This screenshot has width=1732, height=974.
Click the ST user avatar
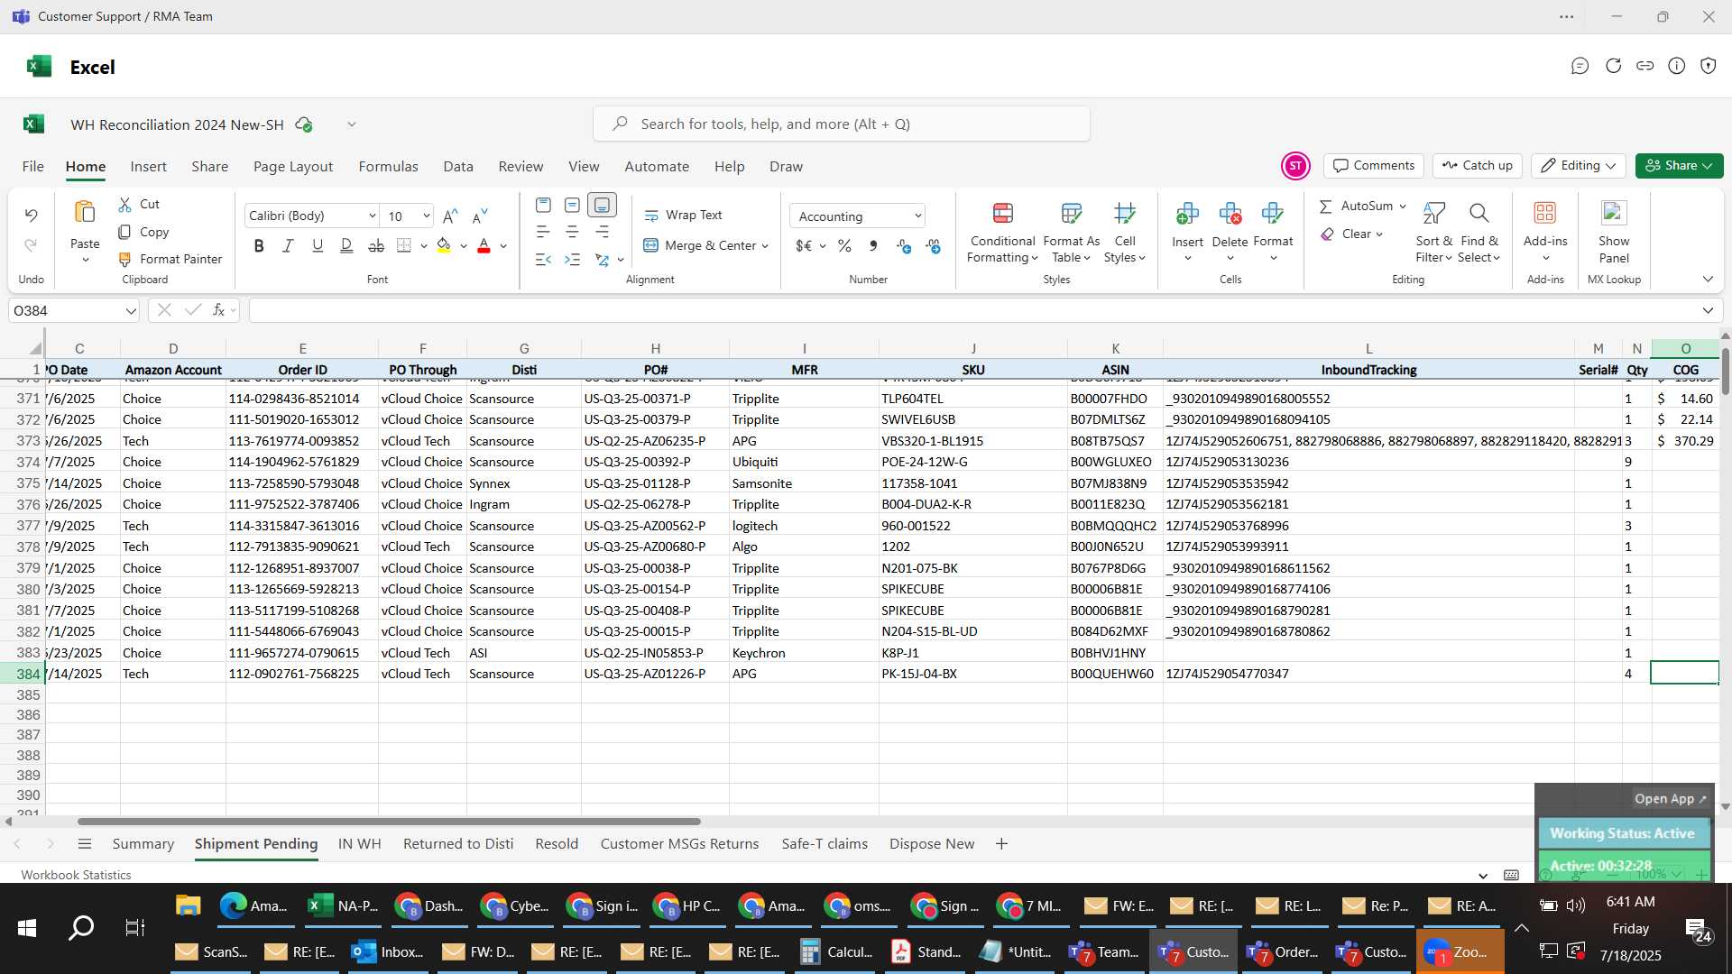coord(1295,166)
